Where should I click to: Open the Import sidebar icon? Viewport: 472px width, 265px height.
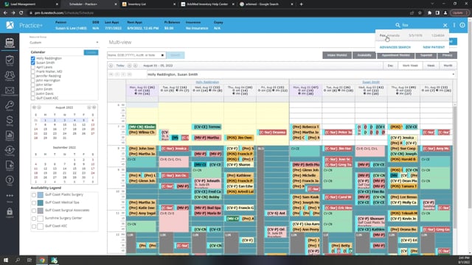click(10, 165)
